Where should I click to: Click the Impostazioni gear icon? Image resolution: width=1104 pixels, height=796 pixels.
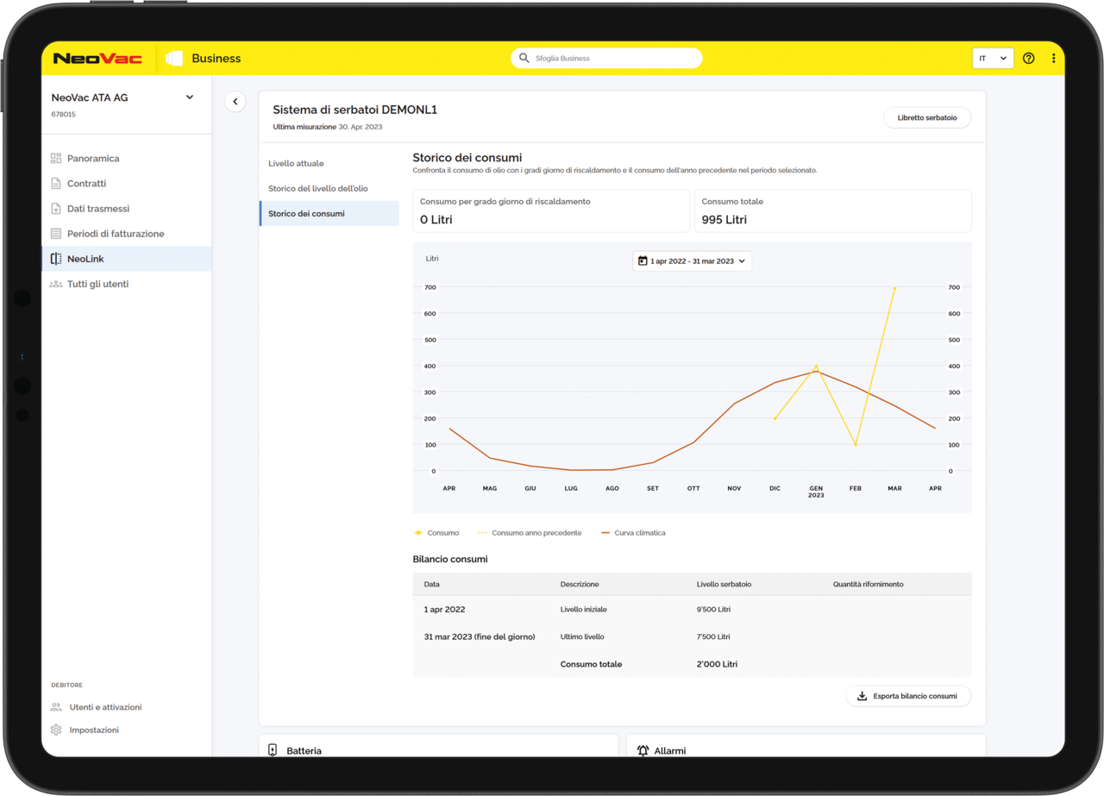pyautogui.click(x=56, y=730)
